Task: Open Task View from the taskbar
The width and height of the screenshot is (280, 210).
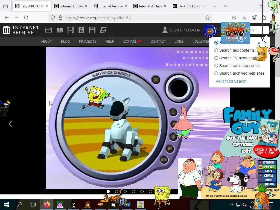Action: pyautogui.click(x=33, y=204)
